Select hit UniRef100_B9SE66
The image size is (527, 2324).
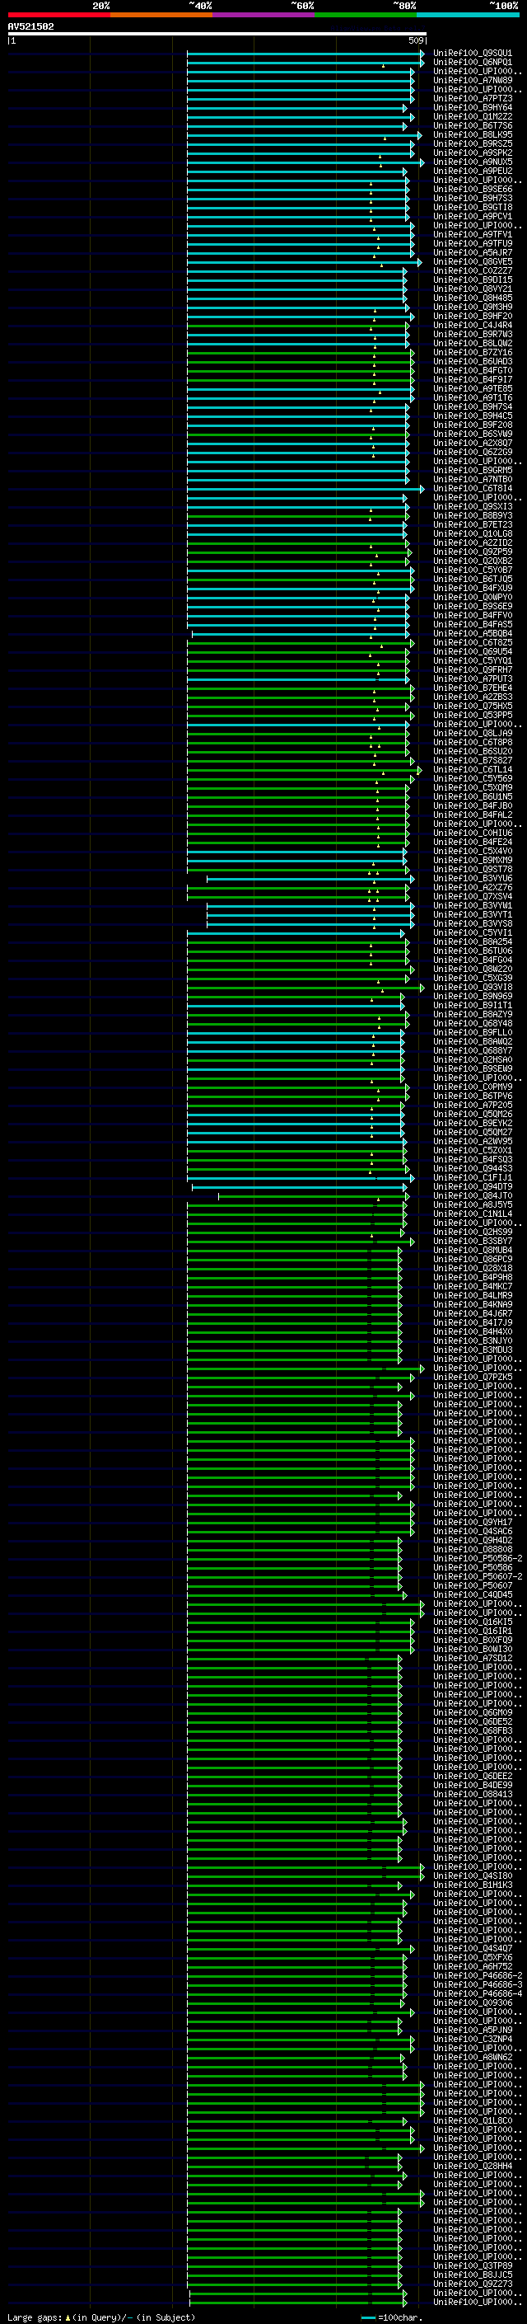(x=473, y=190)
